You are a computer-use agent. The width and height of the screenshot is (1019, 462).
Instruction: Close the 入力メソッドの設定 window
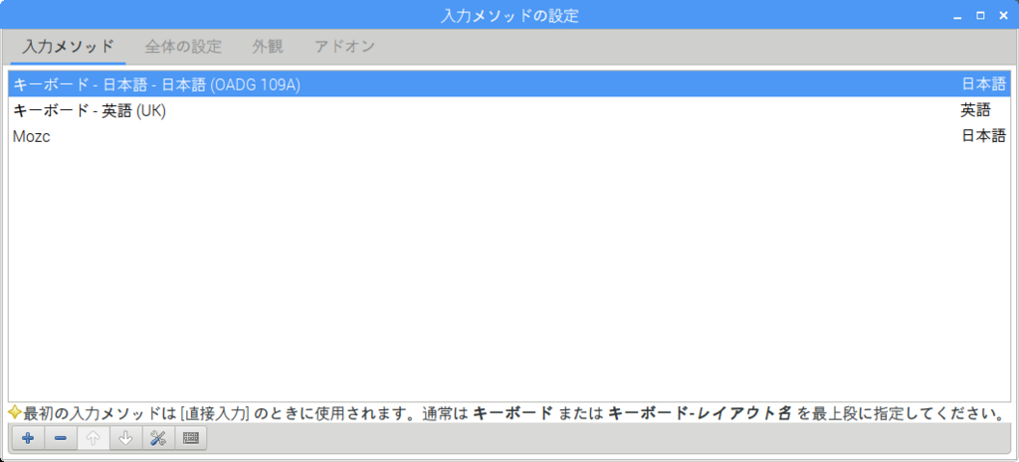[1004, 16]
